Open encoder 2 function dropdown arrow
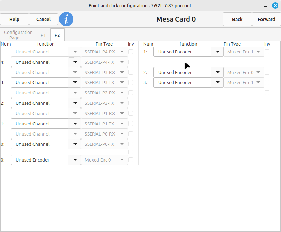Screen dimensions: 281x232 coord(217,72)
